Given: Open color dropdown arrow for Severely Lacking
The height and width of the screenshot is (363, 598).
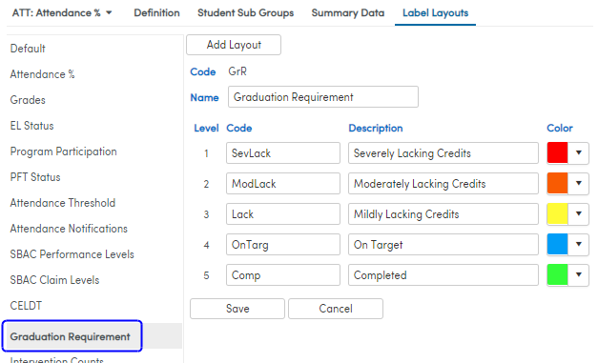Looking at the screenshot, I should coord(579,152).
